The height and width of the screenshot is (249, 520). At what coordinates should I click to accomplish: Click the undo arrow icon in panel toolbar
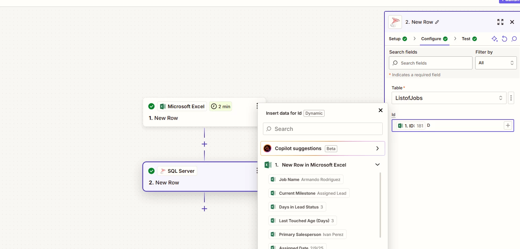click(505, 39)
